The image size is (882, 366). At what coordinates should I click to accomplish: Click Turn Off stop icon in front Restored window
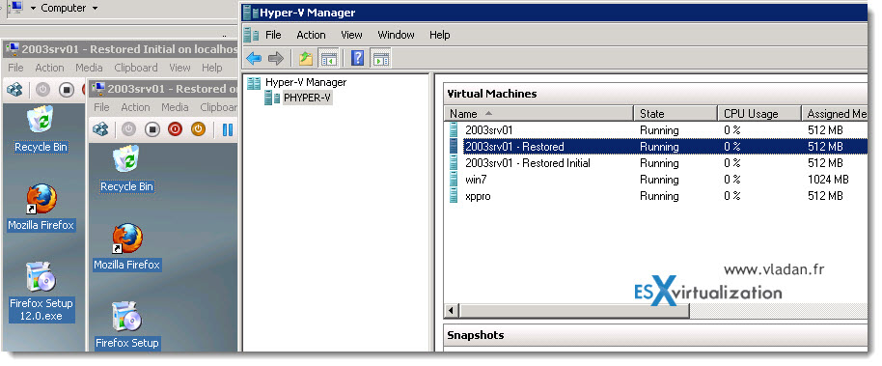pos(152,129)
